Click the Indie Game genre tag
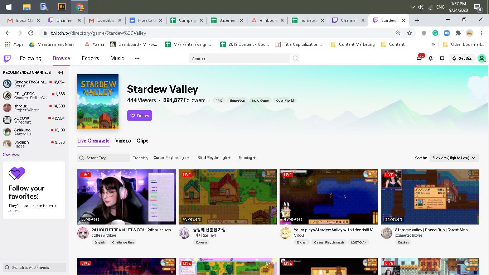 260,101
